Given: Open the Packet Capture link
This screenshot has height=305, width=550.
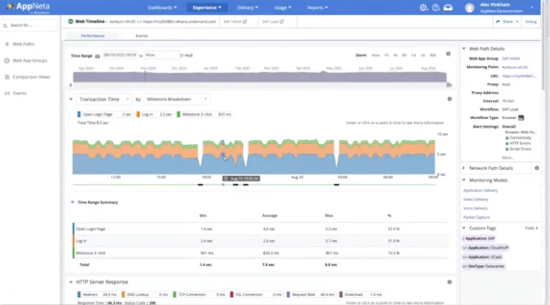Looking at the screenshot, I should pyautogui.click(x=476, y=217).
